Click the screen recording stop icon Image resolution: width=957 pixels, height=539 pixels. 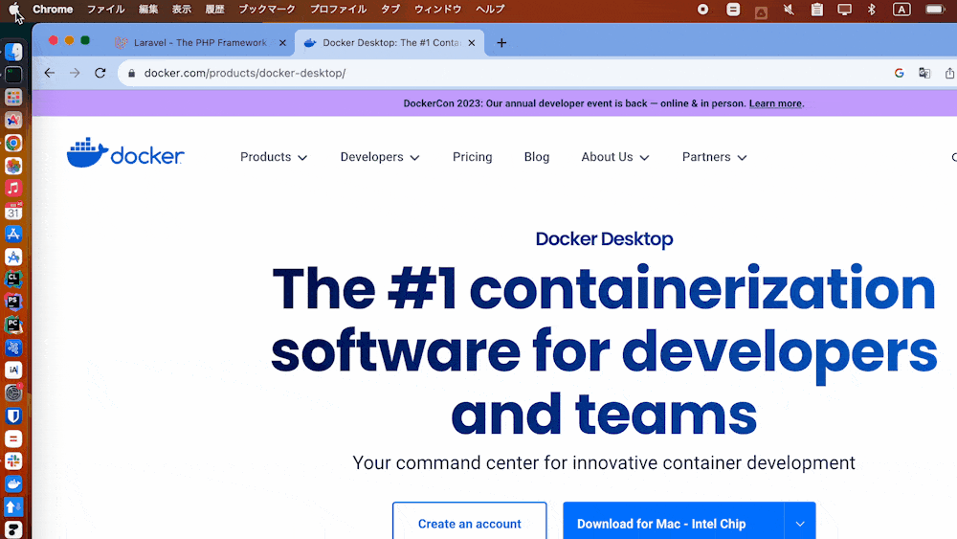click(703, 10)
